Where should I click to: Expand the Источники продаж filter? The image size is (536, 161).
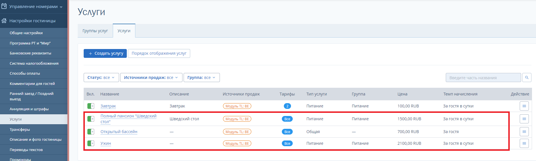(x=151, y=78)
